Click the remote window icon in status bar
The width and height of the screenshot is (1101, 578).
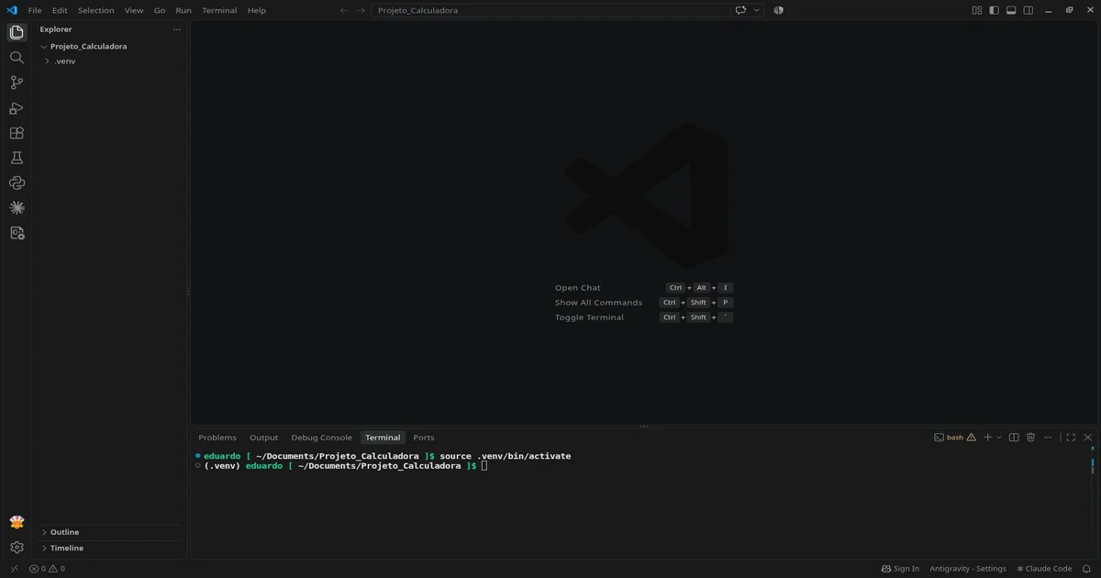[x=14, y=569]
